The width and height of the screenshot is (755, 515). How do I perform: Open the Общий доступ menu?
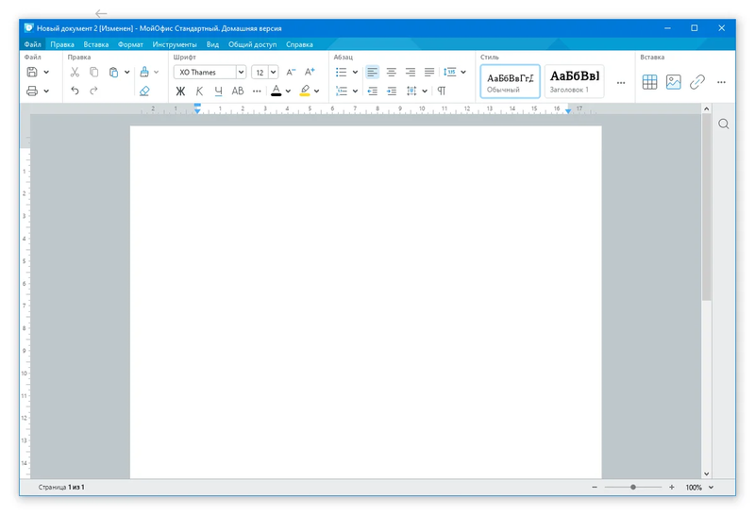tap(252, 44)
